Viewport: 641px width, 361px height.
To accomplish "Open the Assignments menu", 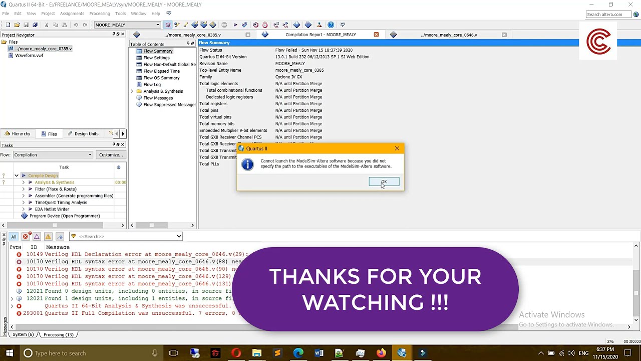I will tap(72, 14).
